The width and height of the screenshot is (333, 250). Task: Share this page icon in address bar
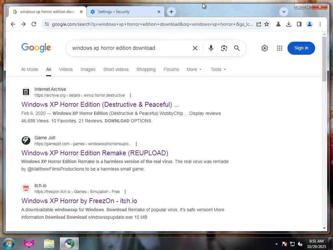(x=259, y=24)
